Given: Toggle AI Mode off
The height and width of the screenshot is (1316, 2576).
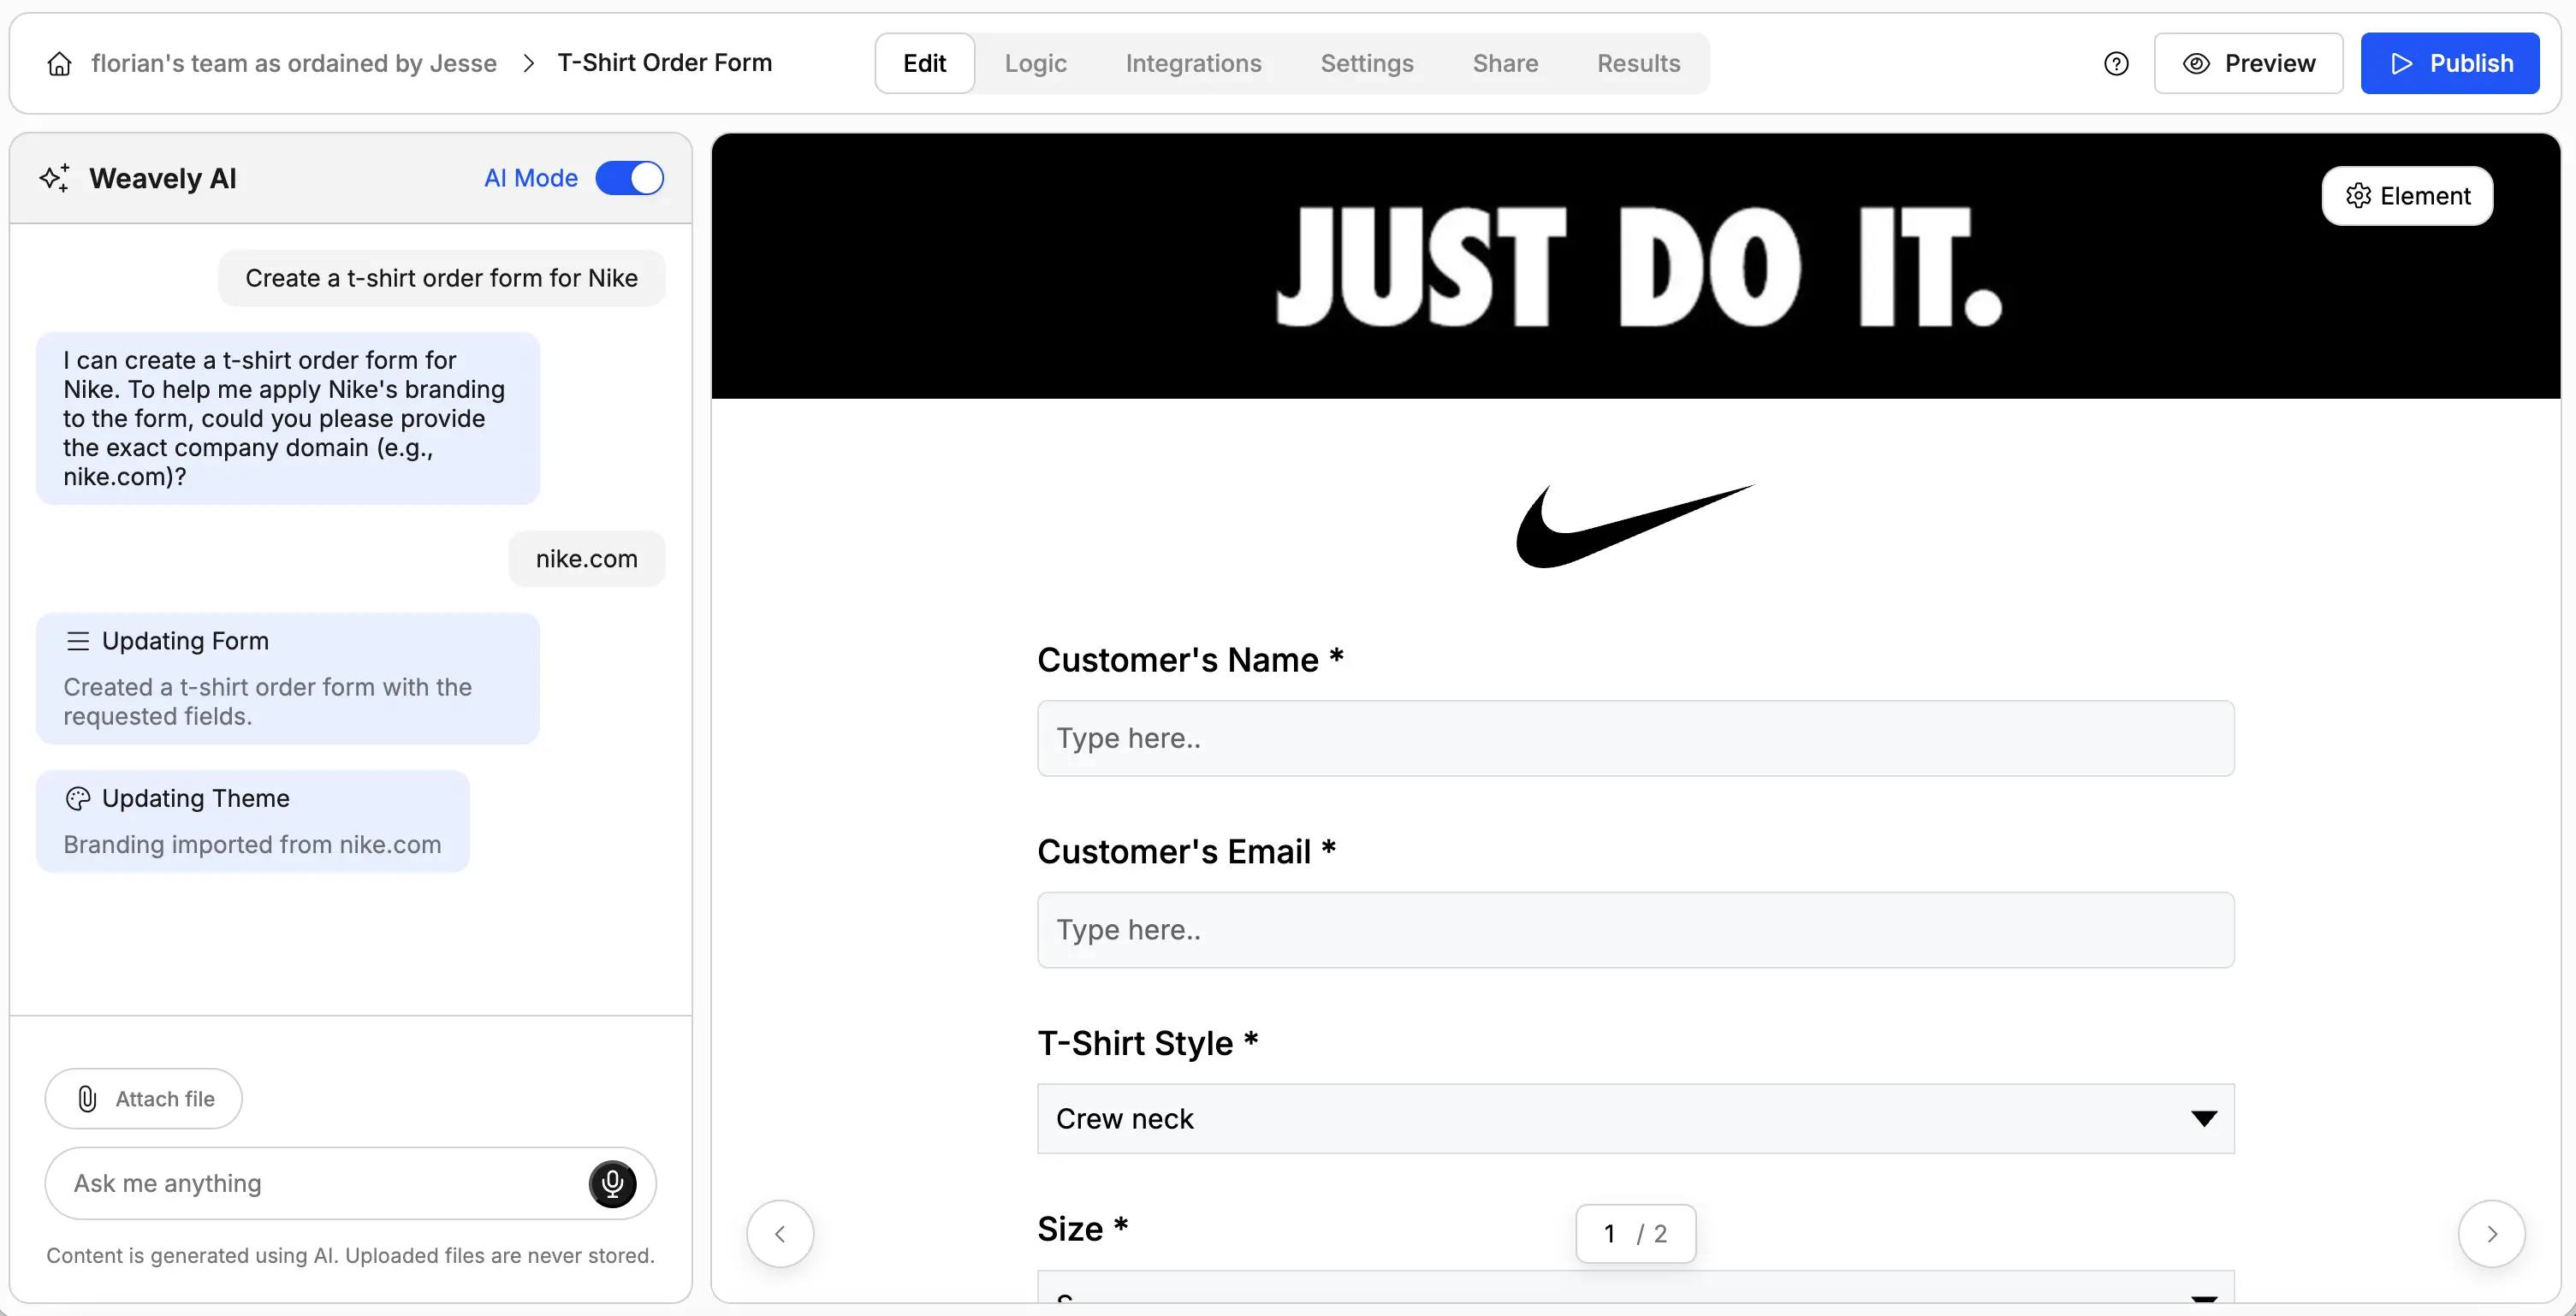Looking at the screenshot, I should [x=630, y=177].
